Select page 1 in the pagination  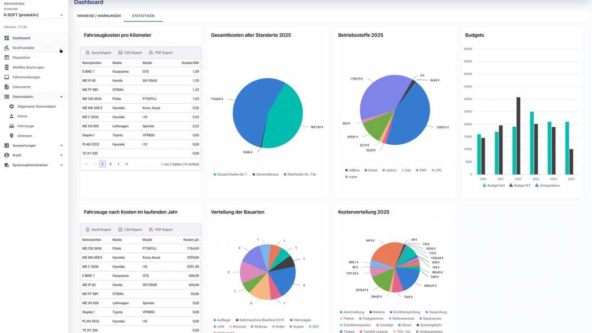[102, 164]
